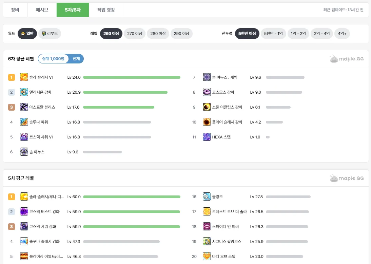Click the 크레스트 오브 더 솔라 icon
The image size is (371, 264).
(207, 211)
